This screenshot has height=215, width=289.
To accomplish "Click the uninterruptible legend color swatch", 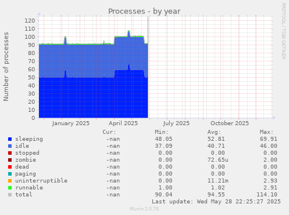I will click(10, 181).
